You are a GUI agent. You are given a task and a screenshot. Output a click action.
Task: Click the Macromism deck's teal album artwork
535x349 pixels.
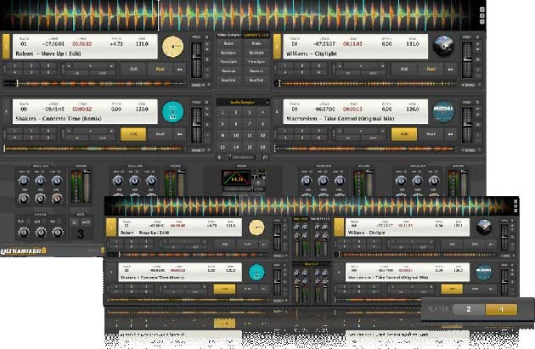click(x=442, y=111)
